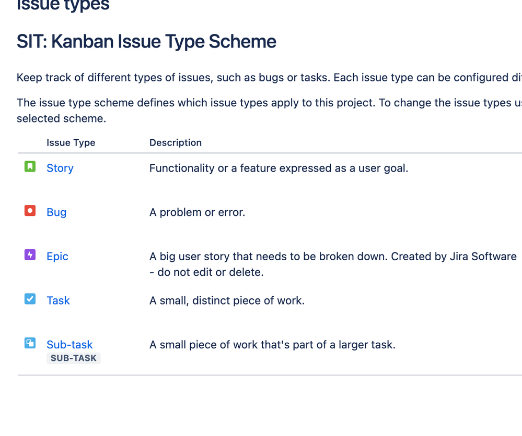Screen dimensions: 522x436
Task: Click the SIT: Kanban Issue Type Scheme heading
Action: point(146,42)
